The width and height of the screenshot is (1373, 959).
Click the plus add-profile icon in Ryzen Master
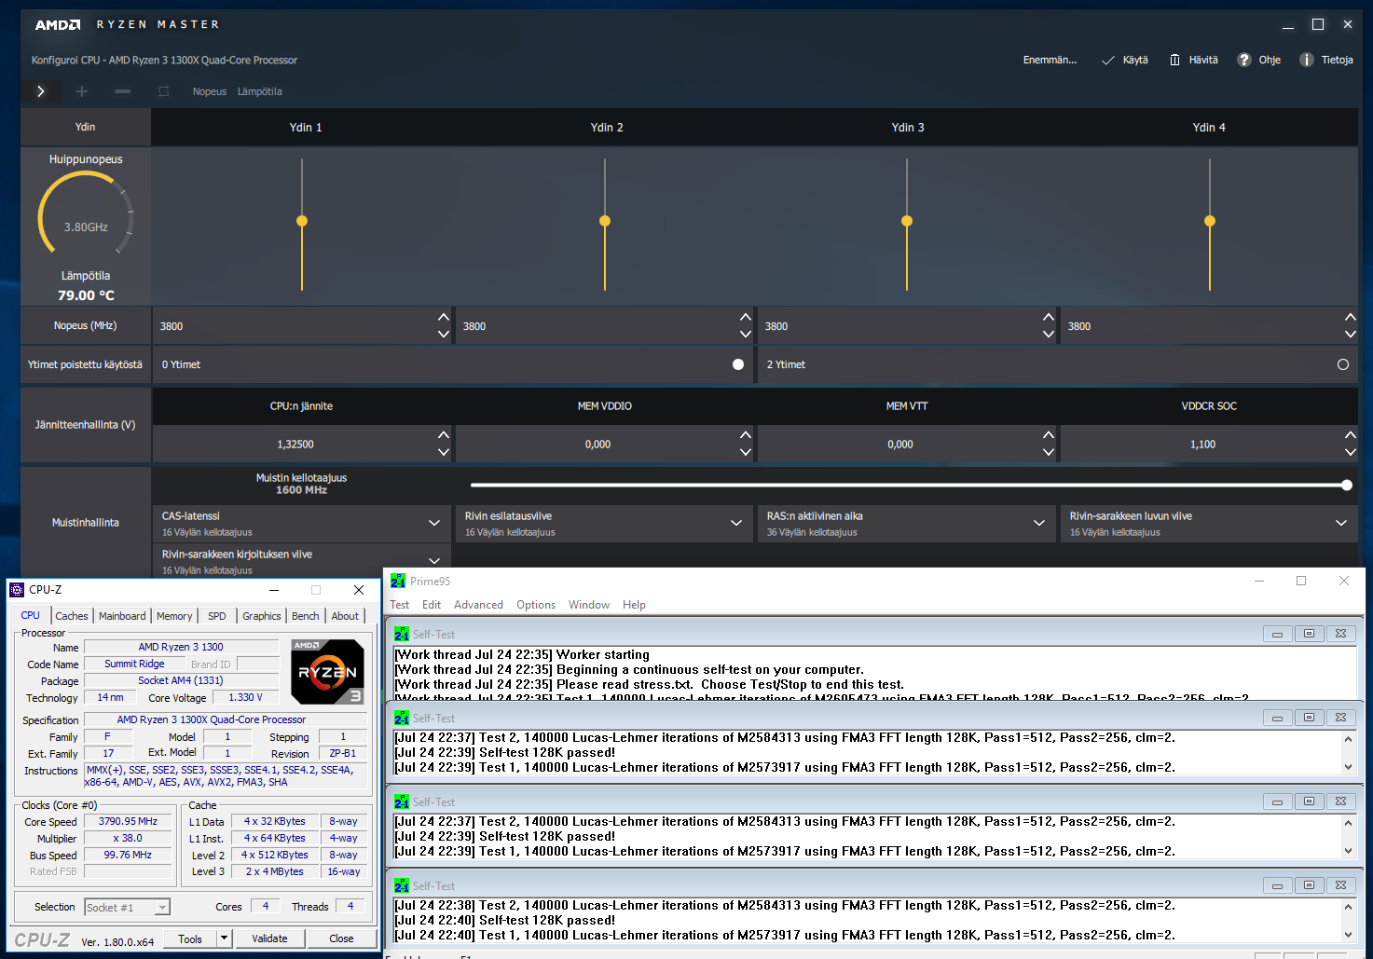[x=82, y=91]
